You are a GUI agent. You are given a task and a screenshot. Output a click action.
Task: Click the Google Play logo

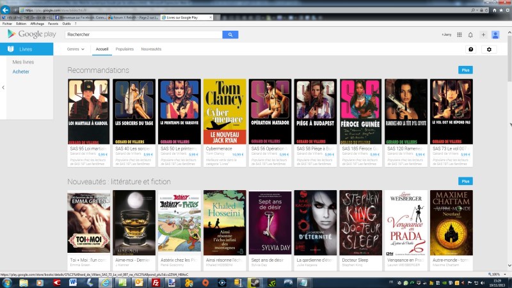pos(31,34)
